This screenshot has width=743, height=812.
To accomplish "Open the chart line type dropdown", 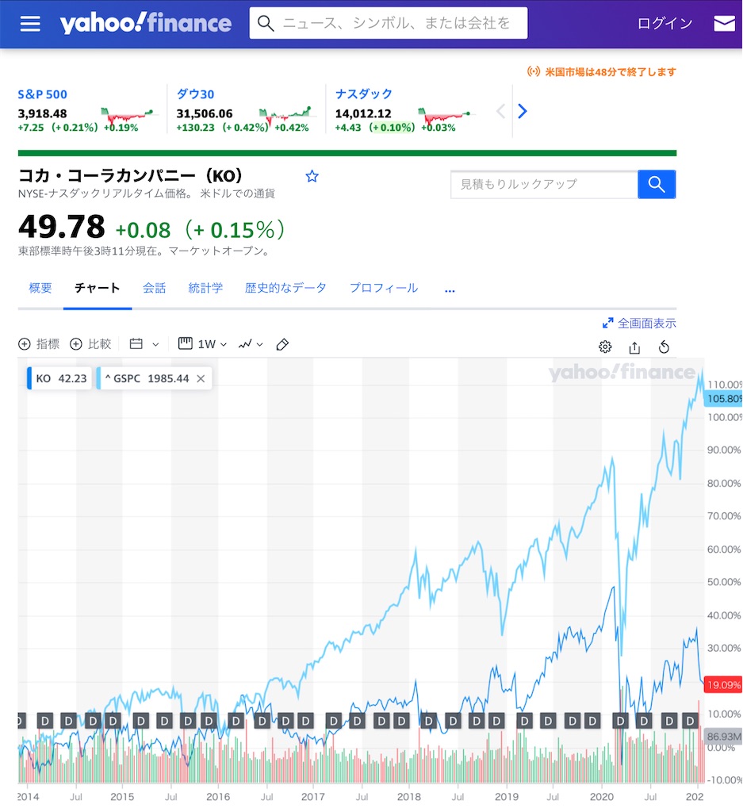I will (x=251, y=344).
